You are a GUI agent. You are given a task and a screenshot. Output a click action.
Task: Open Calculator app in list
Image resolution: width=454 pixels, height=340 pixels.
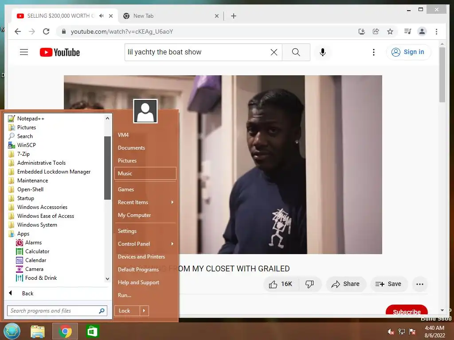click(x=37, y=251)
